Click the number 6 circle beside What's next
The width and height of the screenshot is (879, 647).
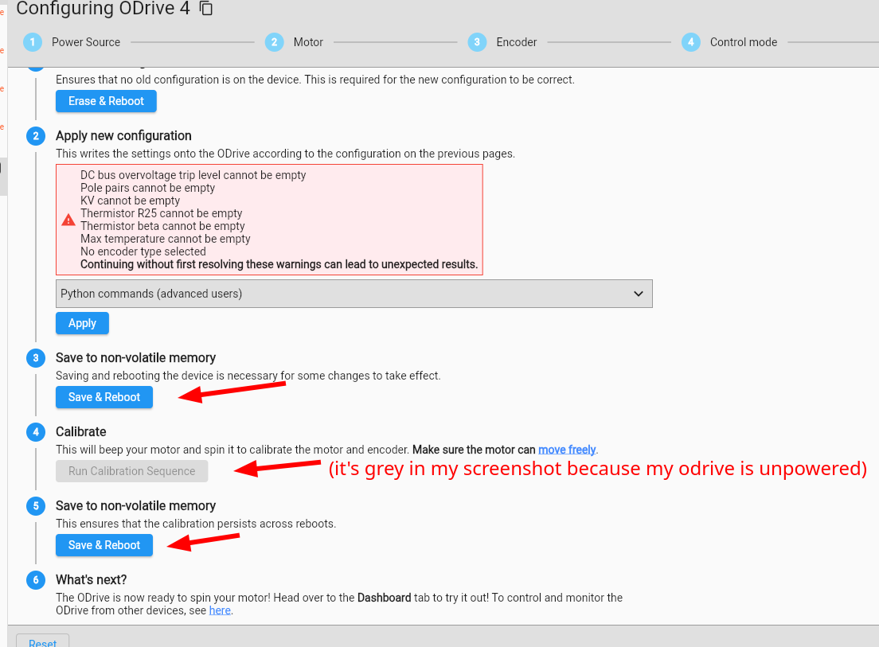tap(35, 580)
